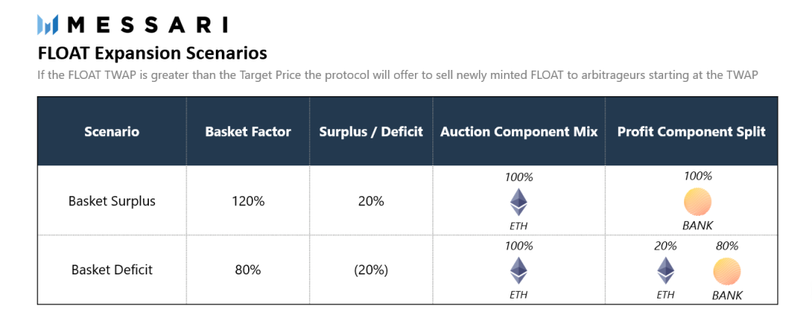Click the Messari logo icon

[48, 25]
